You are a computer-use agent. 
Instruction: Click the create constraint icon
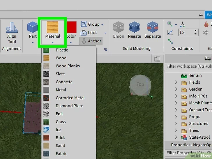pos(170,24)
